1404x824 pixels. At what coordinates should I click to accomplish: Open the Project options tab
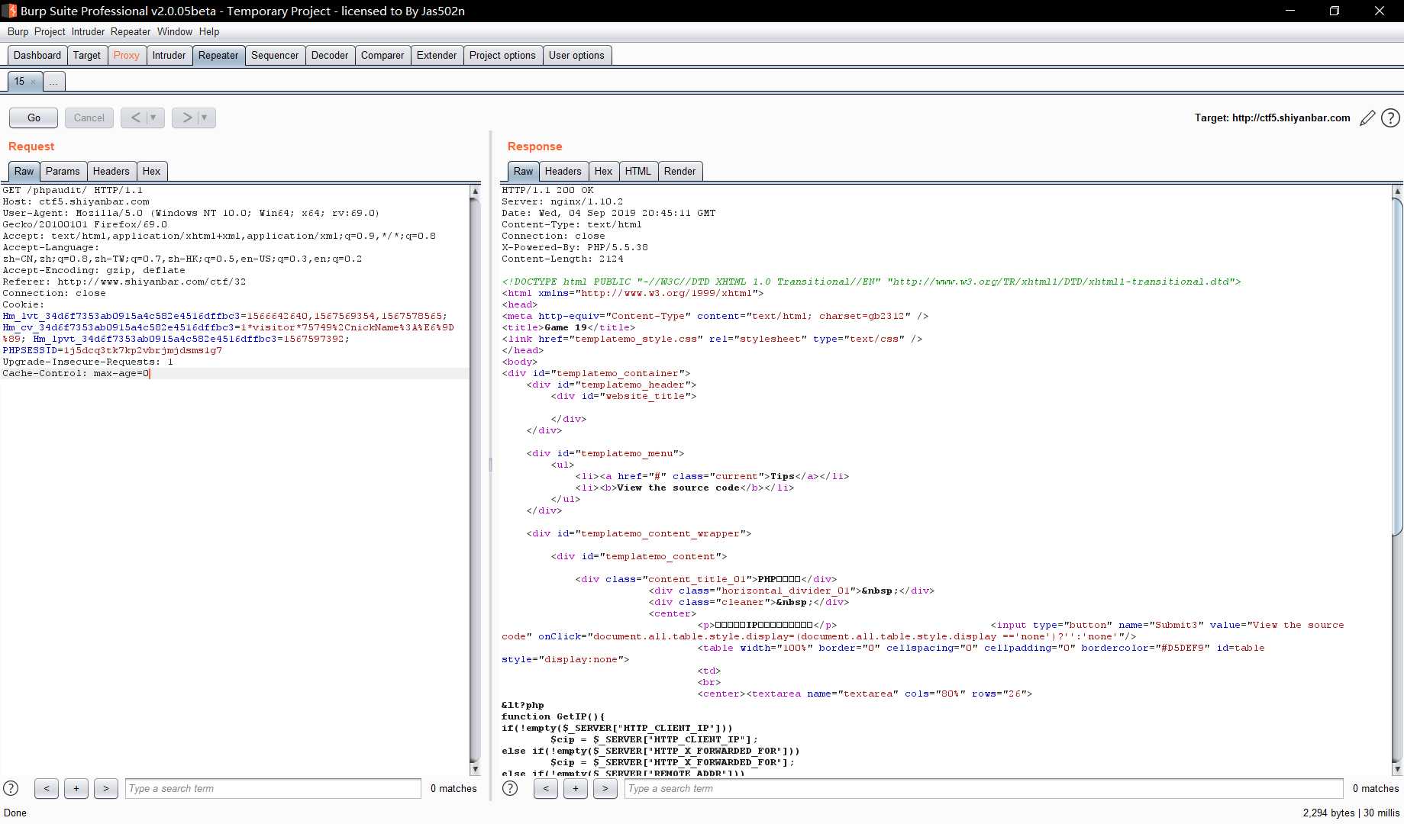click(x=502, y=55)
